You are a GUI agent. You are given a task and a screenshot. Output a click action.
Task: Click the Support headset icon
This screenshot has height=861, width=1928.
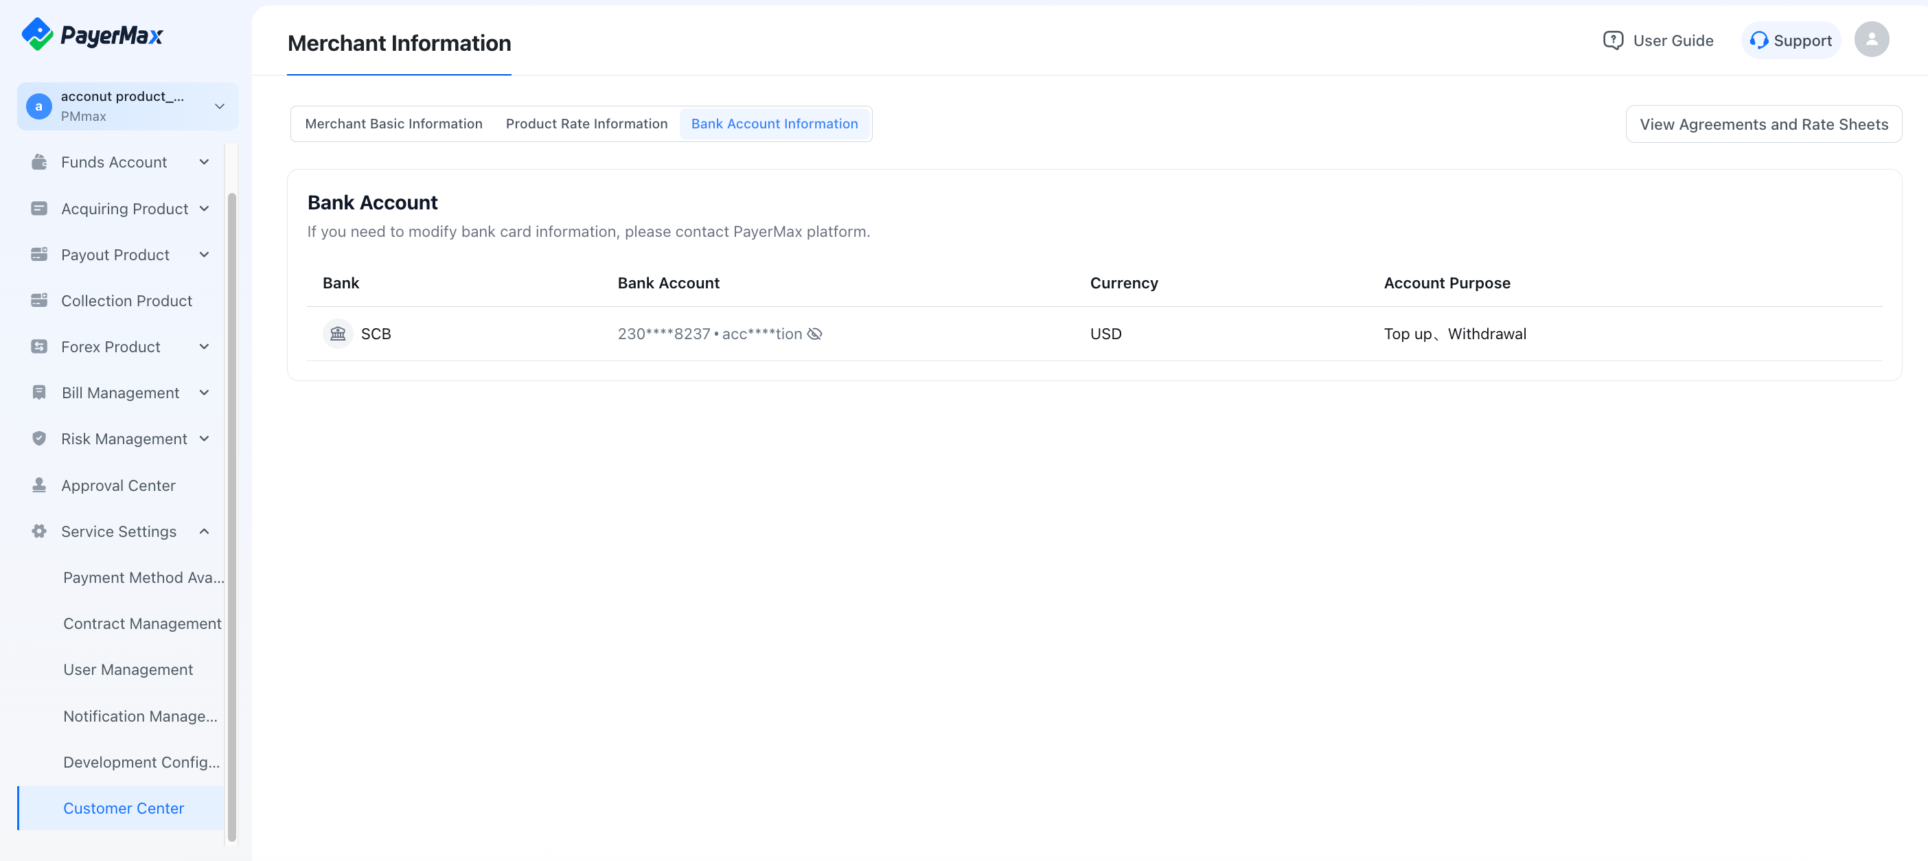pyautogui.click(x=1759, y=41)
